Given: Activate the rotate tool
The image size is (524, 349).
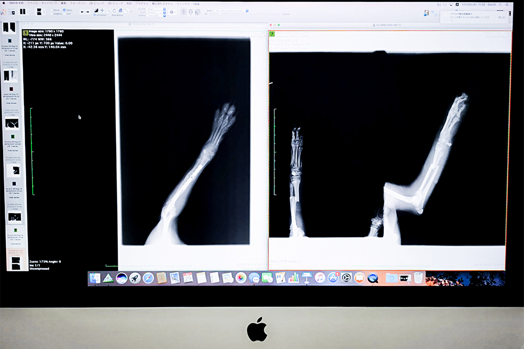Looking at the screenshot, I should [114, 10].
